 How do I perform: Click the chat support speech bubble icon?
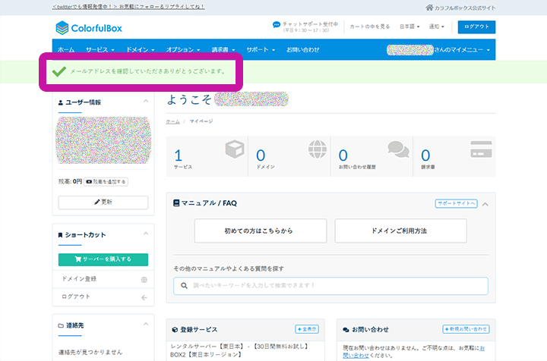pos(277,25)
